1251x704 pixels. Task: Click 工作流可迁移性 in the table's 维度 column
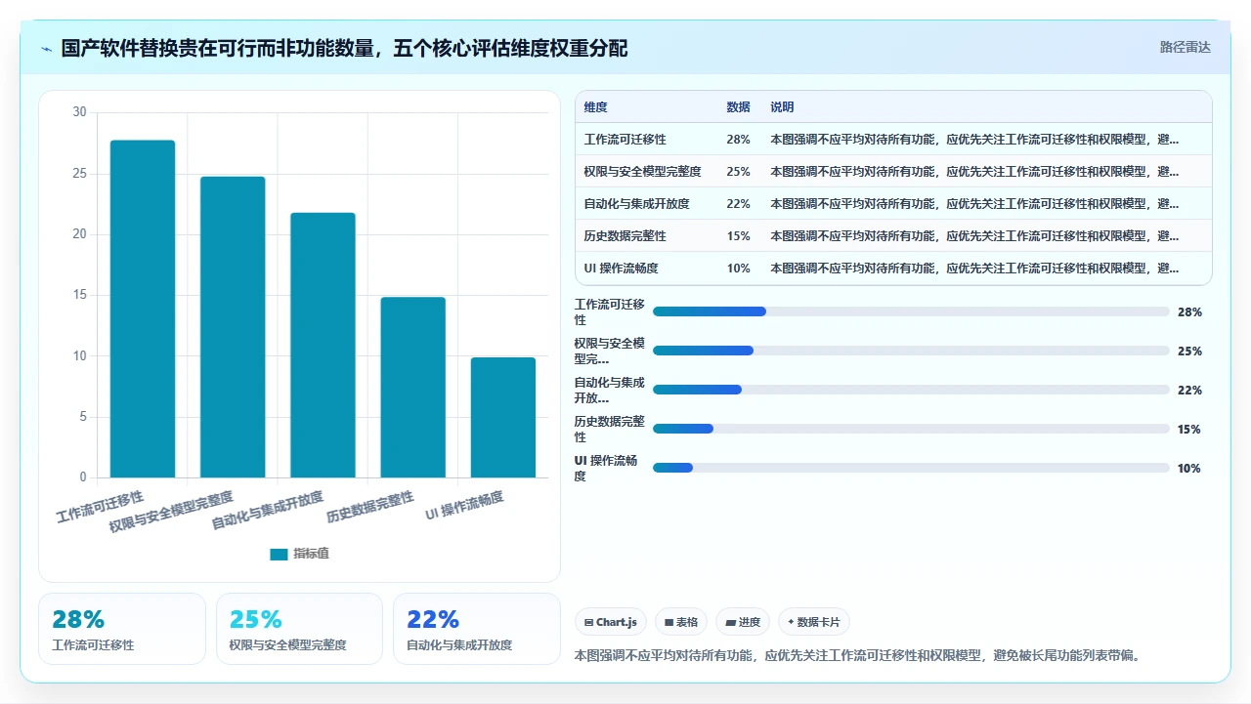tap(625, 140)
